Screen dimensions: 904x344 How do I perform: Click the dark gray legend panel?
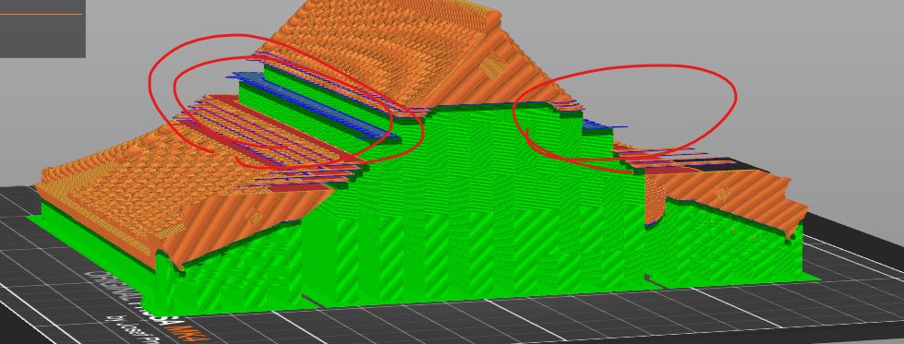[x=42, y=29]
